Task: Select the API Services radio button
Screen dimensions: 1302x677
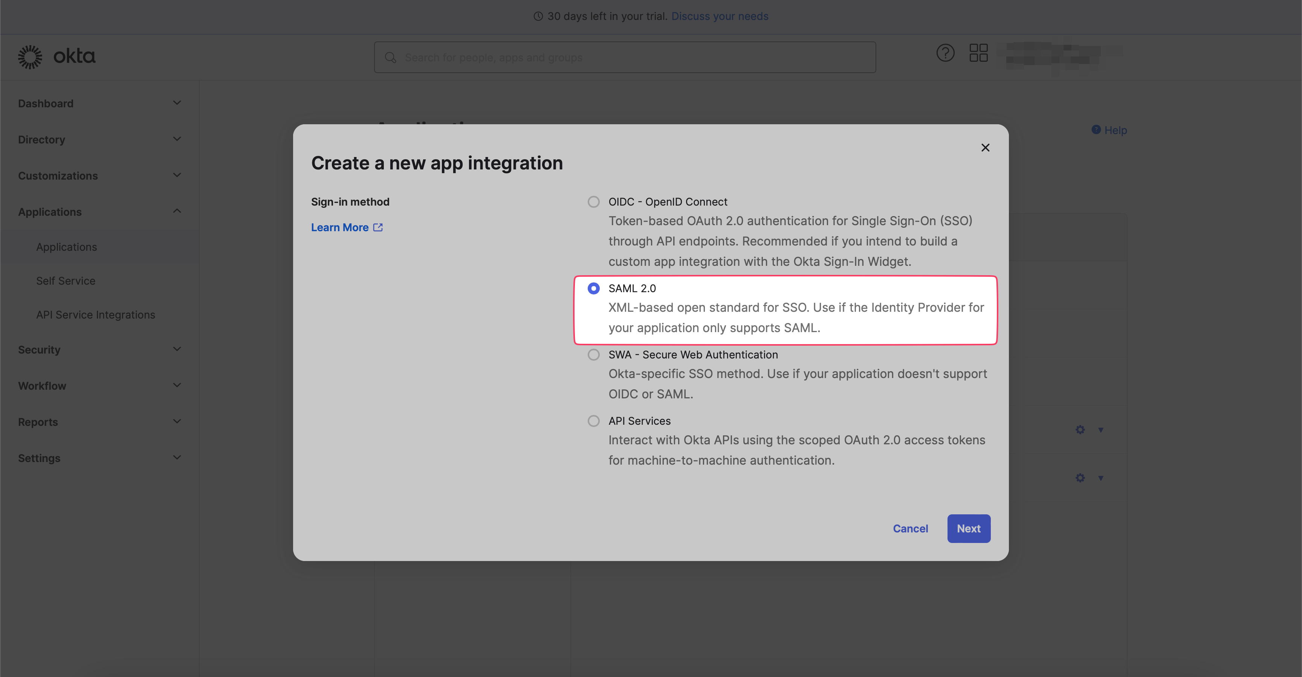Action: [x=594, y=421]
